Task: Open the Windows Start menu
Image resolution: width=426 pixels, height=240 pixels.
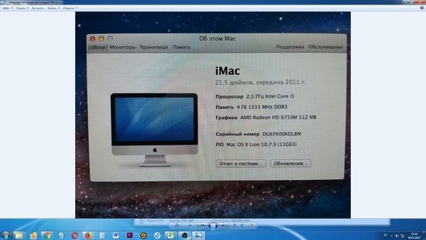Action: click(x=5, y=235)
